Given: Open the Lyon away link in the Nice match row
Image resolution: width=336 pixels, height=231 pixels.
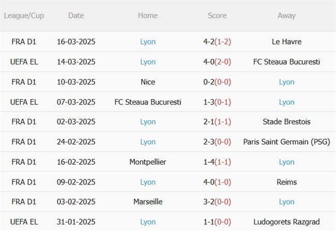Looking at the screenshot, I should 286,82.
